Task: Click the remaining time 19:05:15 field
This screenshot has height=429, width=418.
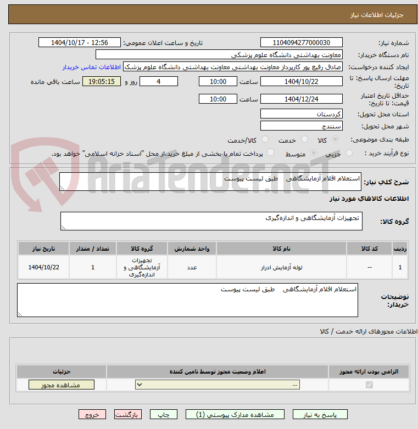Action: (102, 82)
